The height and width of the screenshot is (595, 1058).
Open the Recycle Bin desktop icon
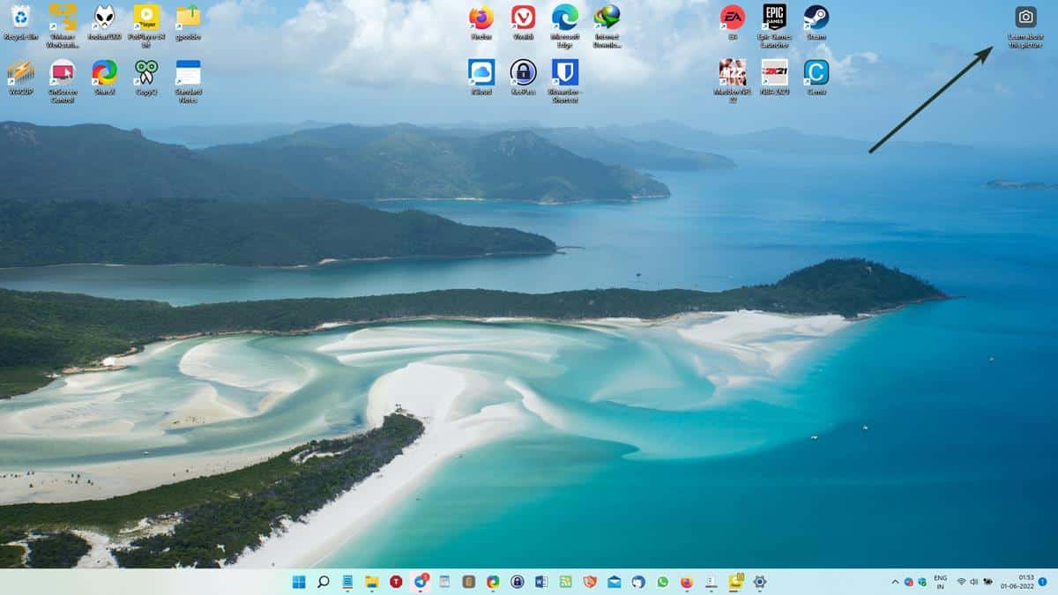point(20,24)
